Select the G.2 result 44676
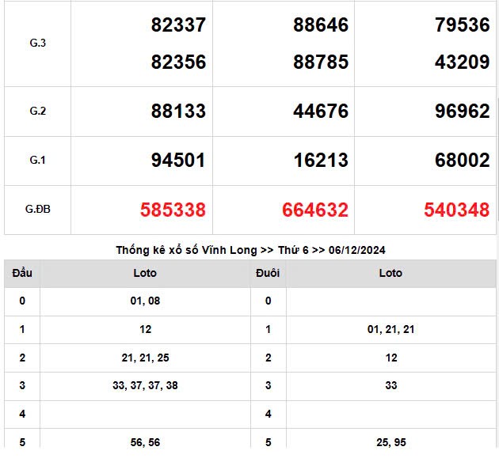499x458 pixels. [320, 112]
